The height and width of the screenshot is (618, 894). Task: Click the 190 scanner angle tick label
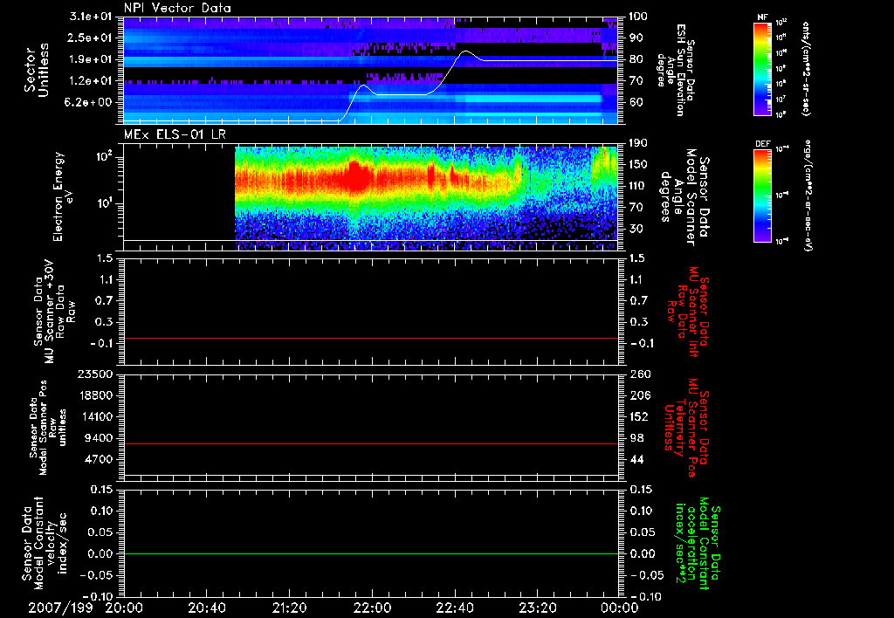[x=638, y=143]
